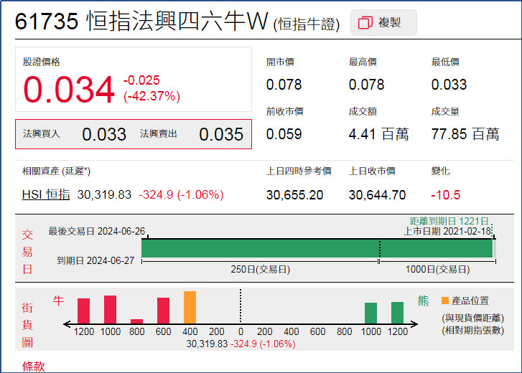The height and width of the screenshot is (373, 522).
Task: Click the 變化 value -10.5
Action: (x=445, y=195)
